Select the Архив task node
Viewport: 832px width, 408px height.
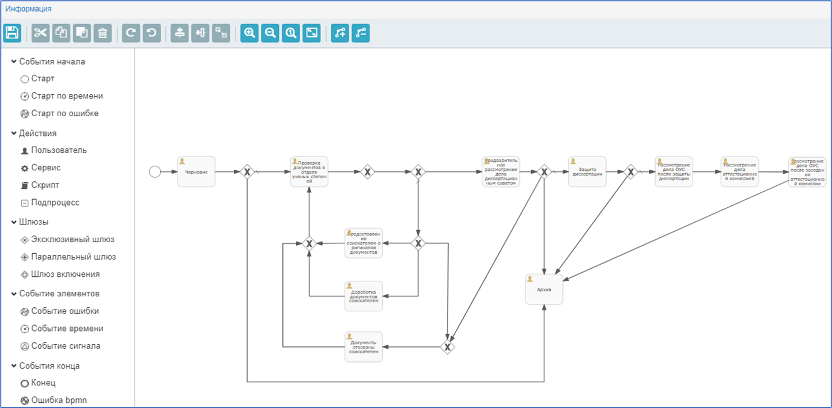pos(544,289)
